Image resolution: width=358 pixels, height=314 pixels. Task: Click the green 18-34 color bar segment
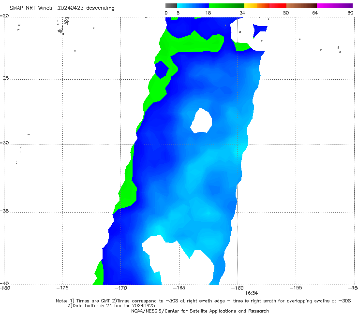click(226, 6)
